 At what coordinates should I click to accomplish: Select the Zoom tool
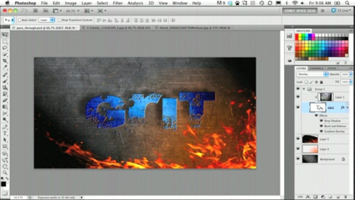coord(5,172)
